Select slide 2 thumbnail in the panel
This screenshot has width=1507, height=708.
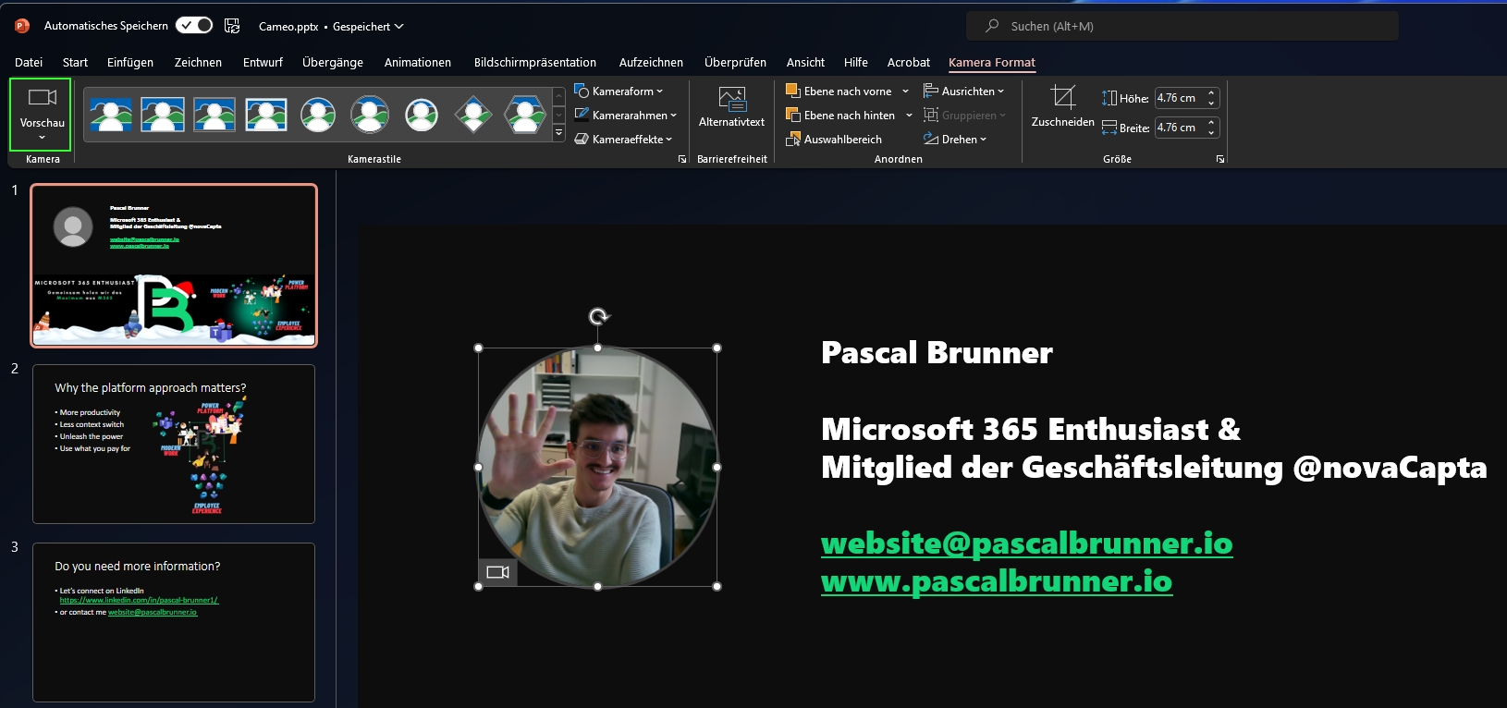174,444
